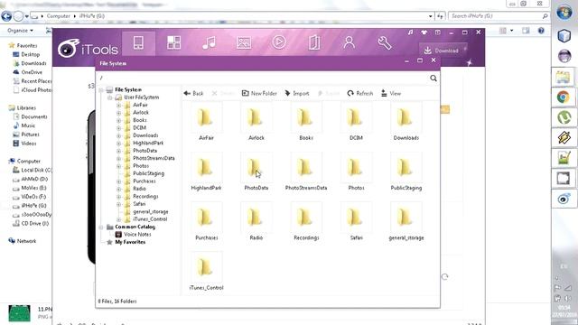Expand the PhotoData tree node
This screenshot has height=325, width=578.
point(118,151)
